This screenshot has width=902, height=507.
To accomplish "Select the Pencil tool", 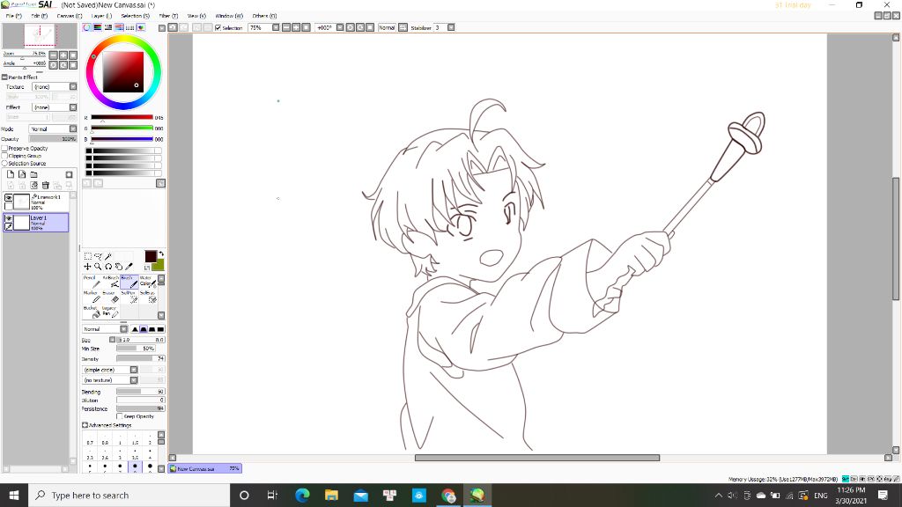I will (x=91, y=282).
